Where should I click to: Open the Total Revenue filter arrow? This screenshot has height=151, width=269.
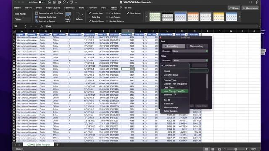(174, 34)
